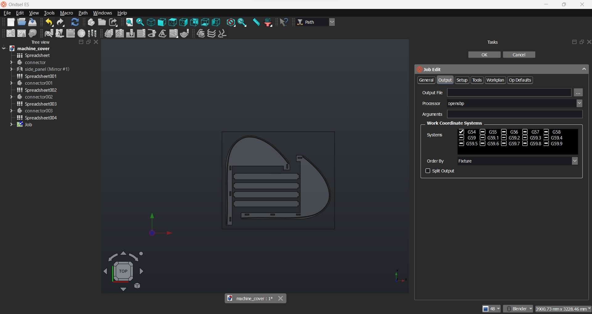
Task: Select connector003 in the tree view
Action: [39, 111]
